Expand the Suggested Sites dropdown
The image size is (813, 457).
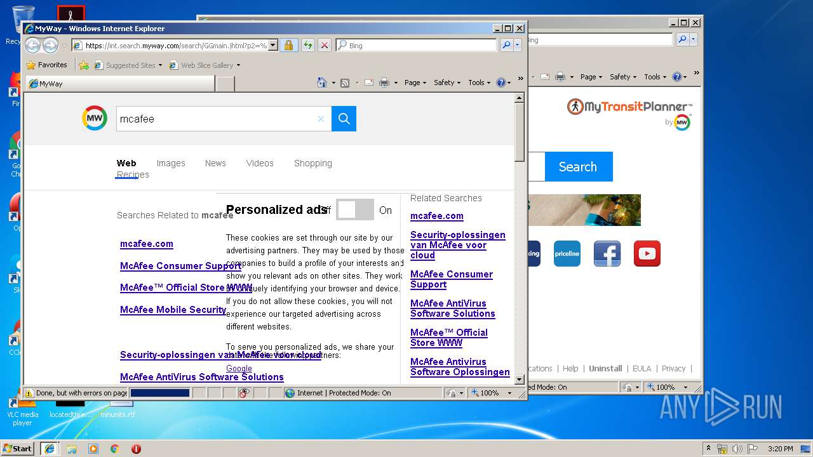(160, 65)
